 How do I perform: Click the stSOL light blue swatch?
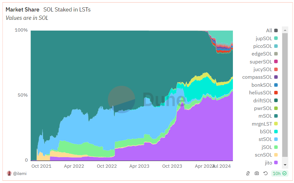click(276, 139)
